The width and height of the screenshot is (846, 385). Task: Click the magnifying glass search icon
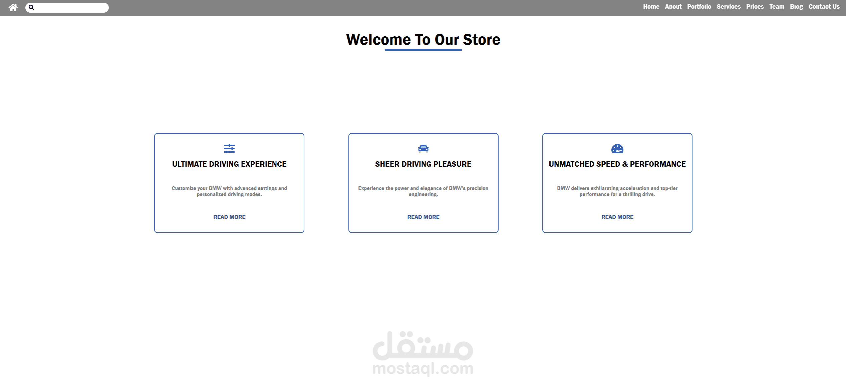click(31, 7)
